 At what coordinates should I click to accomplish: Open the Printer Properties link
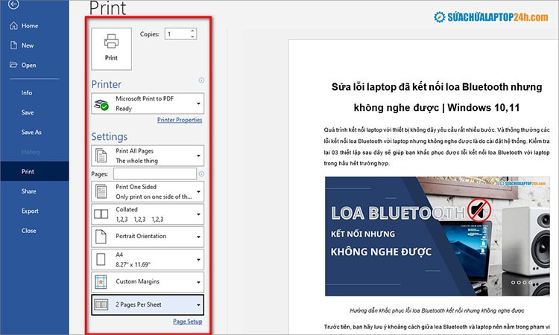pyautogui.click(x=180, y=120)
